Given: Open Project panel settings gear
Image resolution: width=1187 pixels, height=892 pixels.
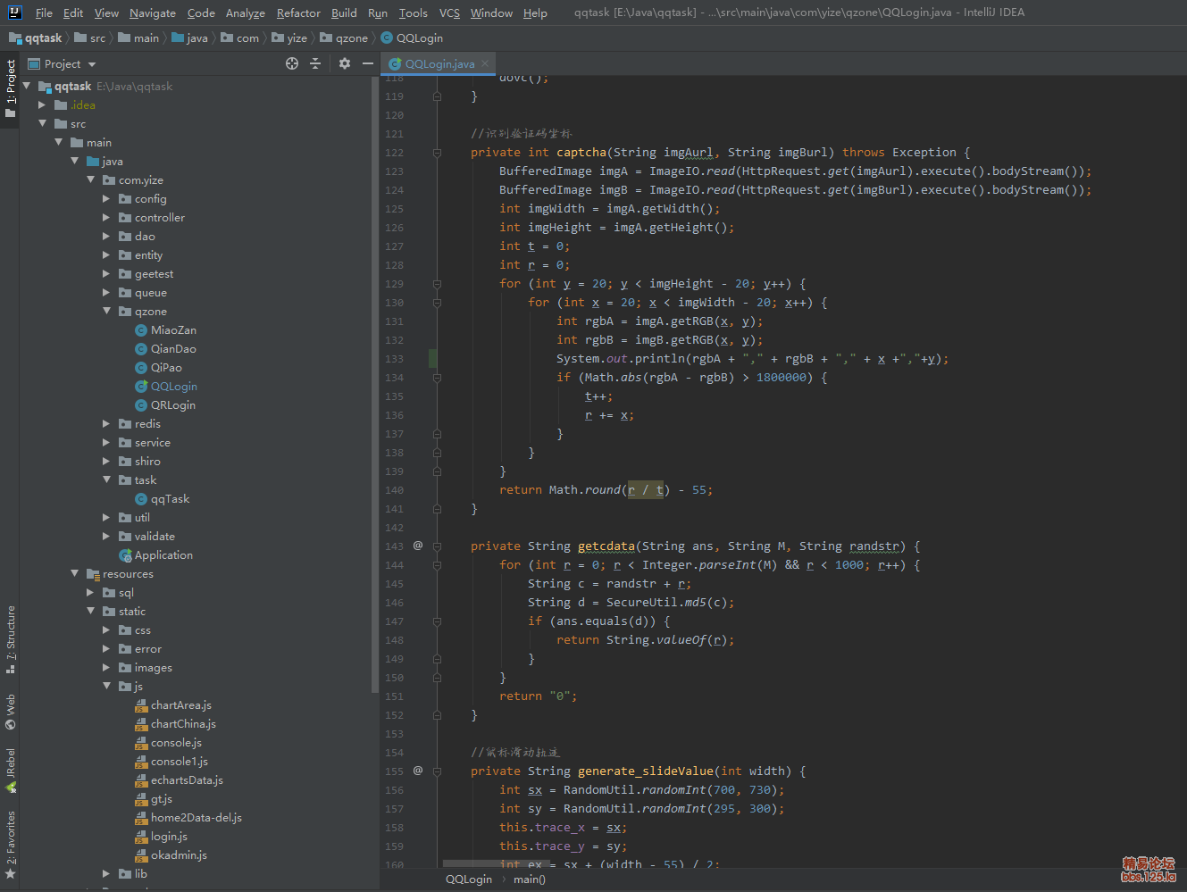Looking at the screenshot, I should pos(345,63).
